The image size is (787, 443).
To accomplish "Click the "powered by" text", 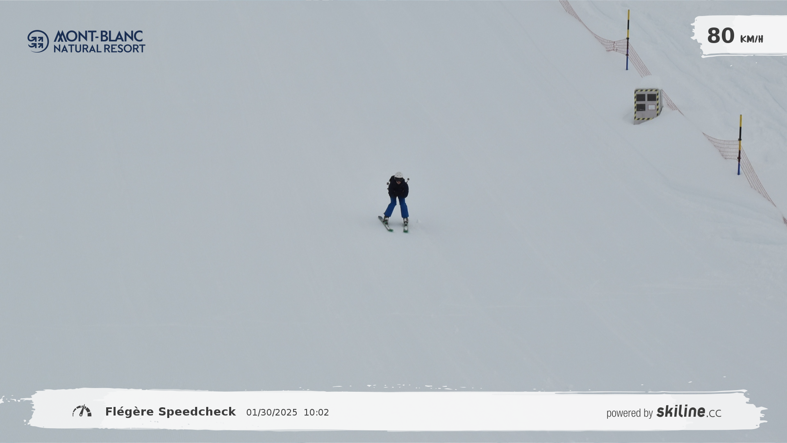I will (629, 413).
